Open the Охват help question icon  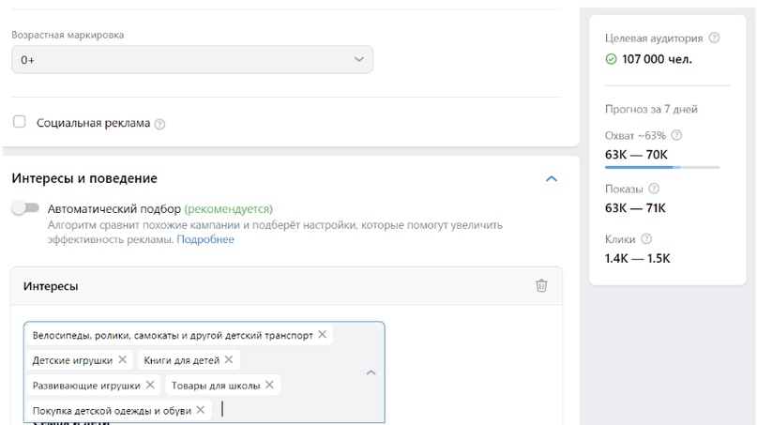pyautogui.click(x=677, y=135)
